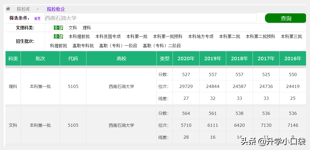Click 西南石油大学 in the 理科 row

[x=121, y=86]
